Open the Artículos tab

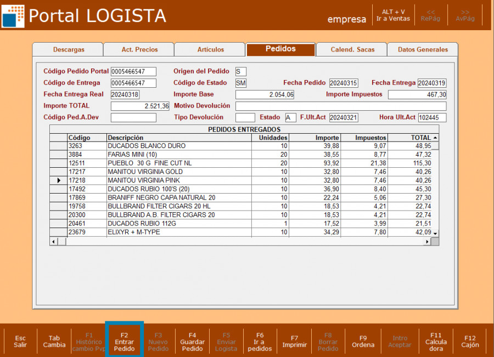click(210, 49)
